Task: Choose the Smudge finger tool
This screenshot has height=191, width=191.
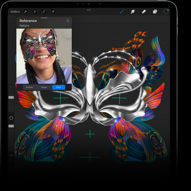Action: coord(133,12)
